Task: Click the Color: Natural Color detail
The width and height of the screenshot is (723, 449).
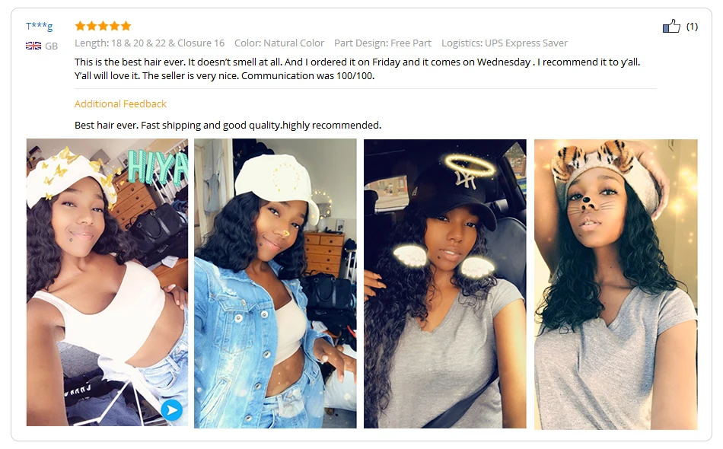Action: pos(279,43)
